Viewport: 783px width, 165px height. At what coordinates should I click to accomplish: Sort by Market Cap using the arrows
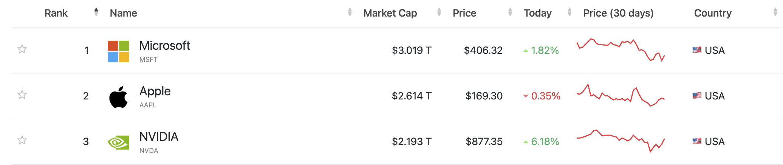439,12
